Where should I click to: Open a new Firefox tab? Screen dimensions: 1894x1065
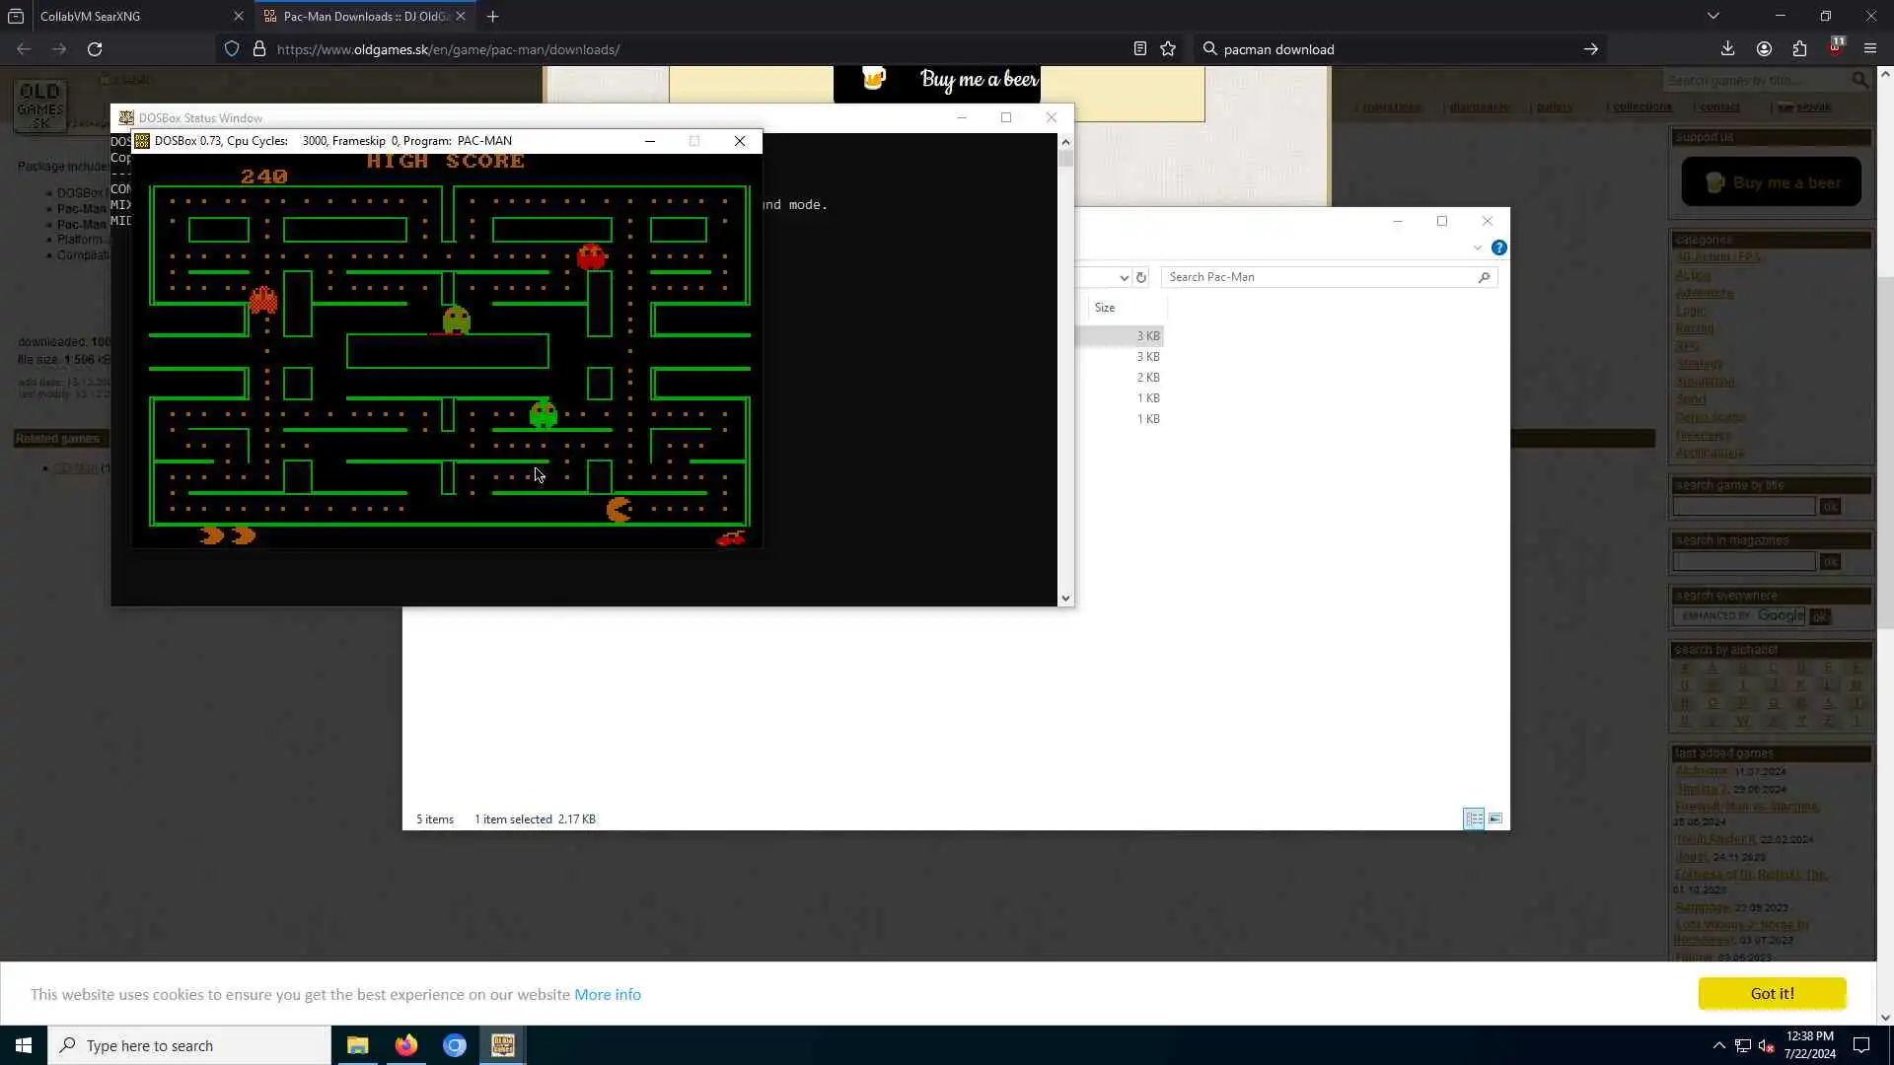(x=492, y=16)
